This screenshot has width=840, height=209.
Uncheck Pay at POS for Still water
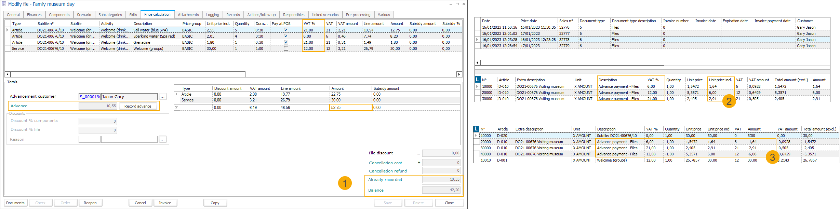286,30
